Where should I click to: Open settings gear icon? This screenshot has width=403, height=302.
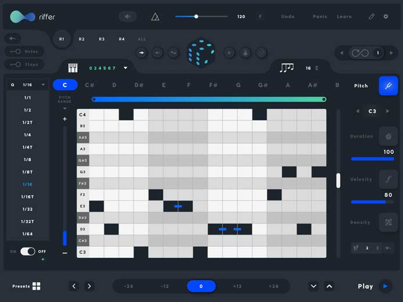[x=386, y=16]
